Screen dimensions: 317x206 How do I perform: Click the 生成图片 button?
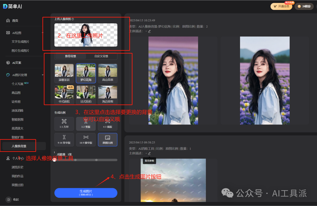point(86,193)
